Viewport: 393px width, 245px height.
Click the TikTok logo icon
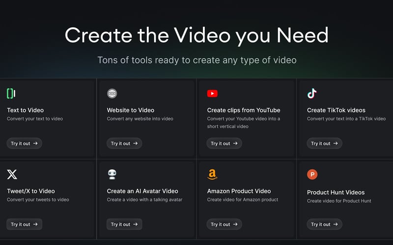[x=312, y=94]
